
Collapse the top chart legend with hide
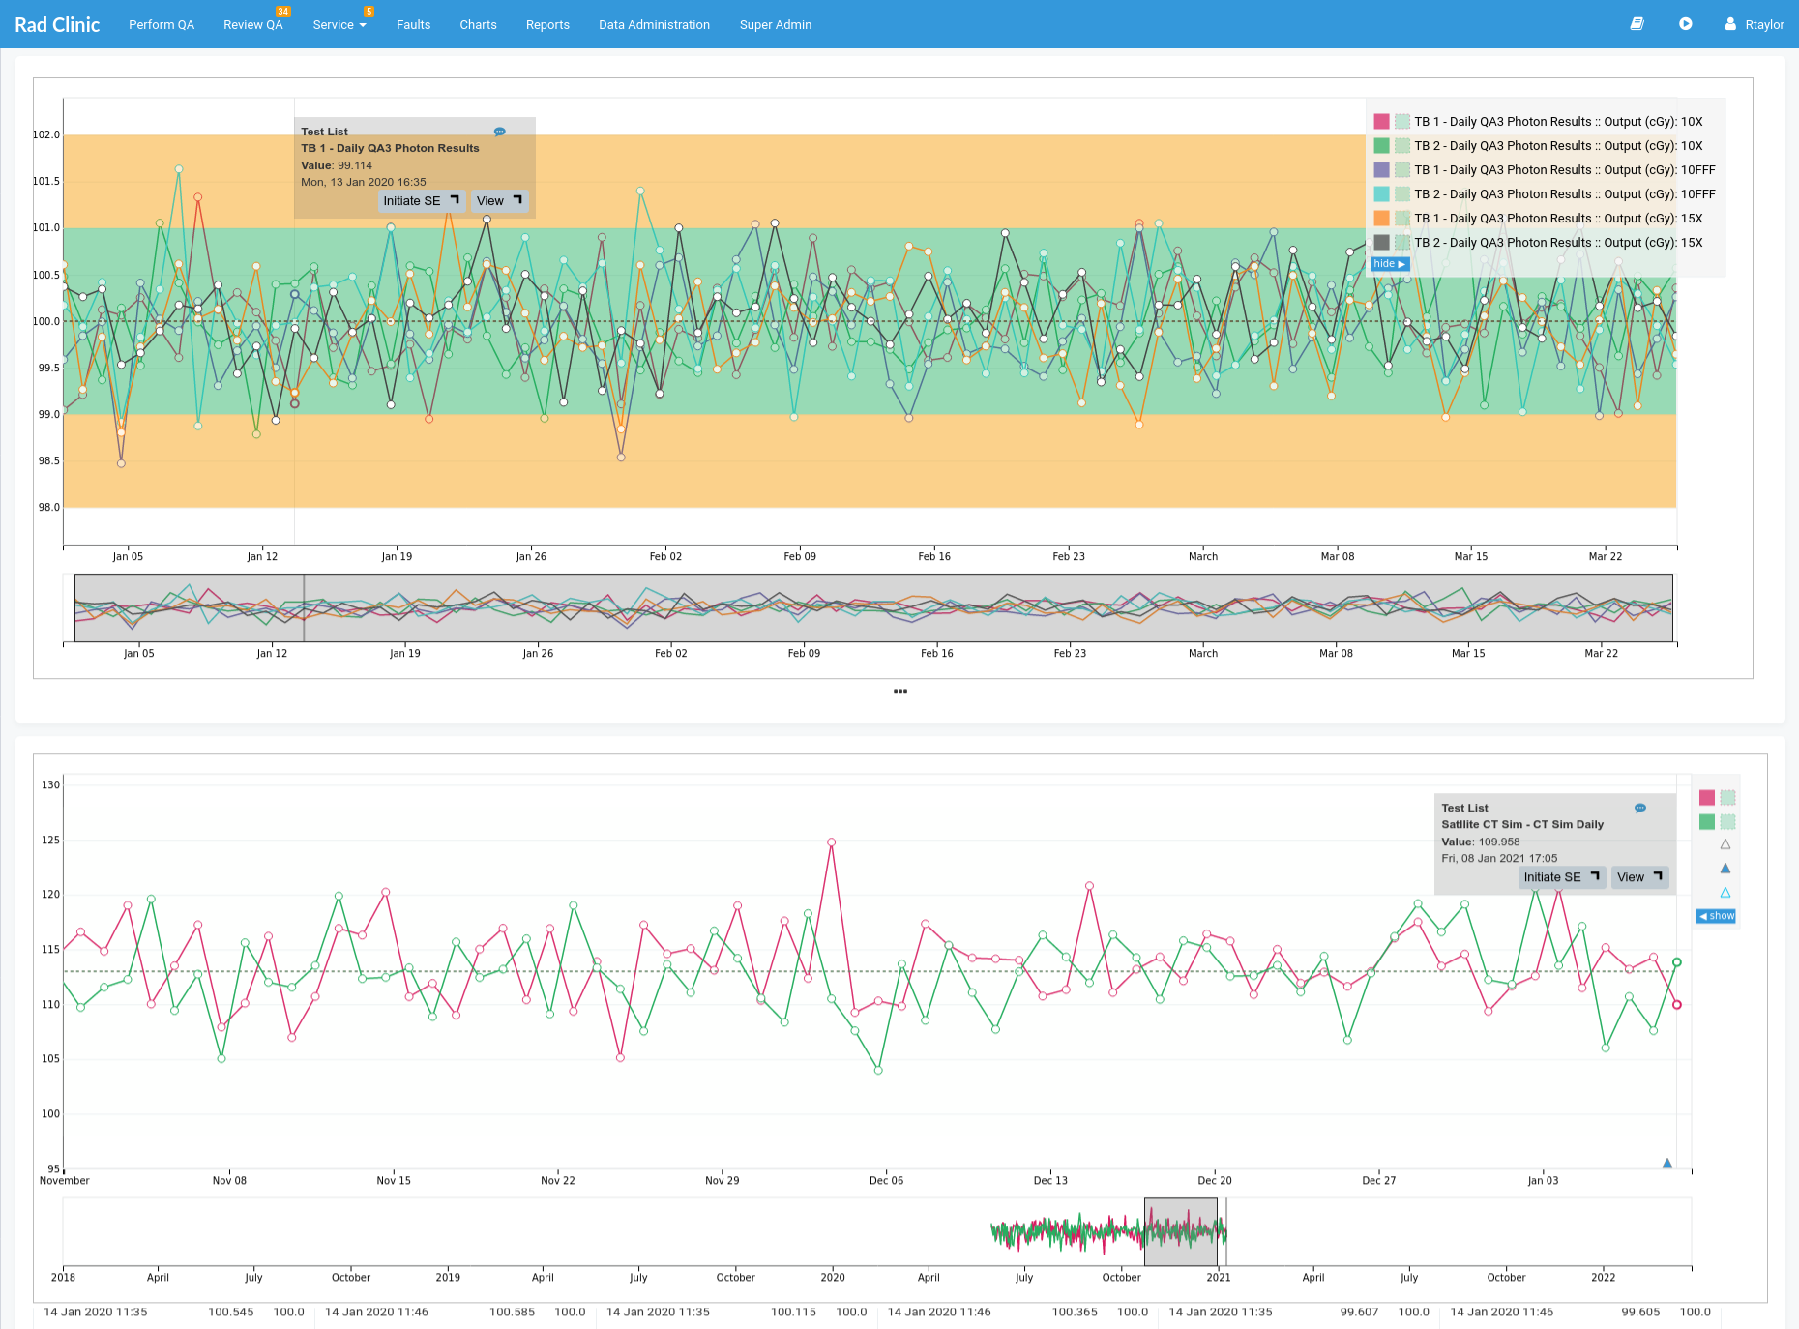(1389, 264)
